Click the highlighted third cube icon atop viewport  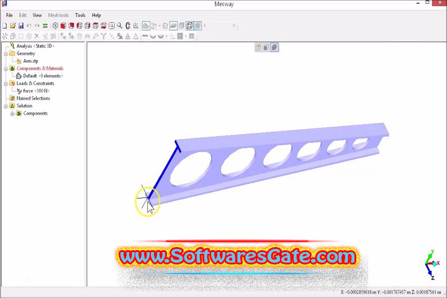274,47
